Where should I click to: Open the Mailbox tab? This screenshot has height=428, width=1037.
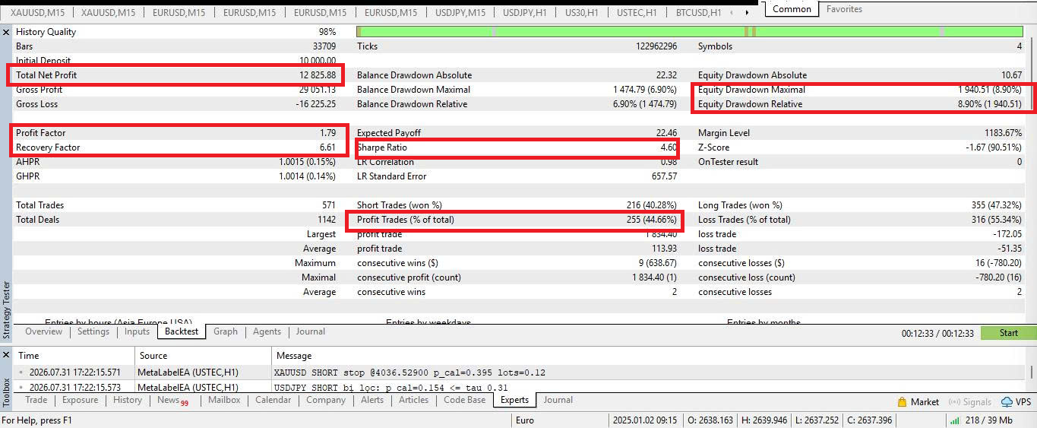(224, 400)
